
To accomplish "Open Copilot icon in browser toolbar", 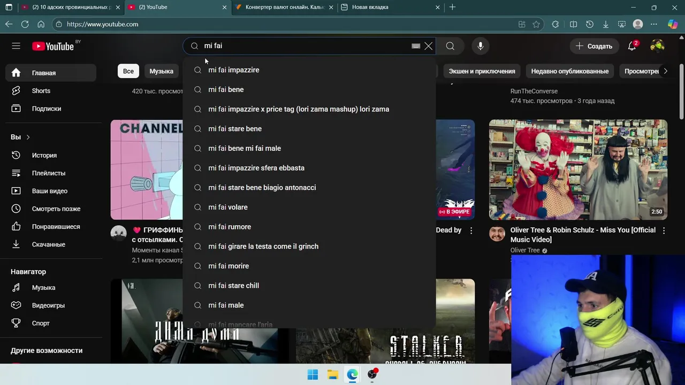I will click(x=673, y=24).
